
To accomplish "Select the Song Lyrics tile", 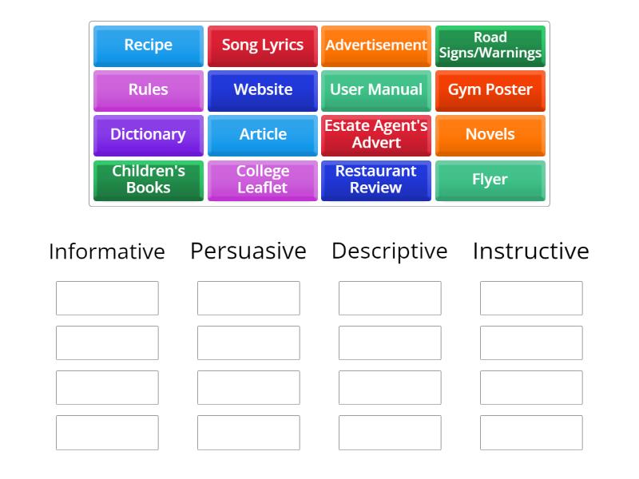I will pos(262,46).
